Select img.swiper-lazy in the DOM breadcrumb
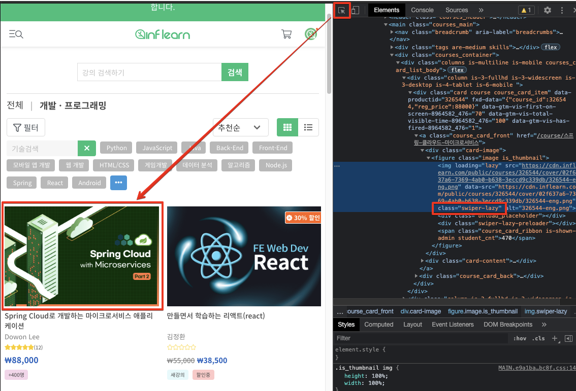The image size is (576, 391). 546,311
